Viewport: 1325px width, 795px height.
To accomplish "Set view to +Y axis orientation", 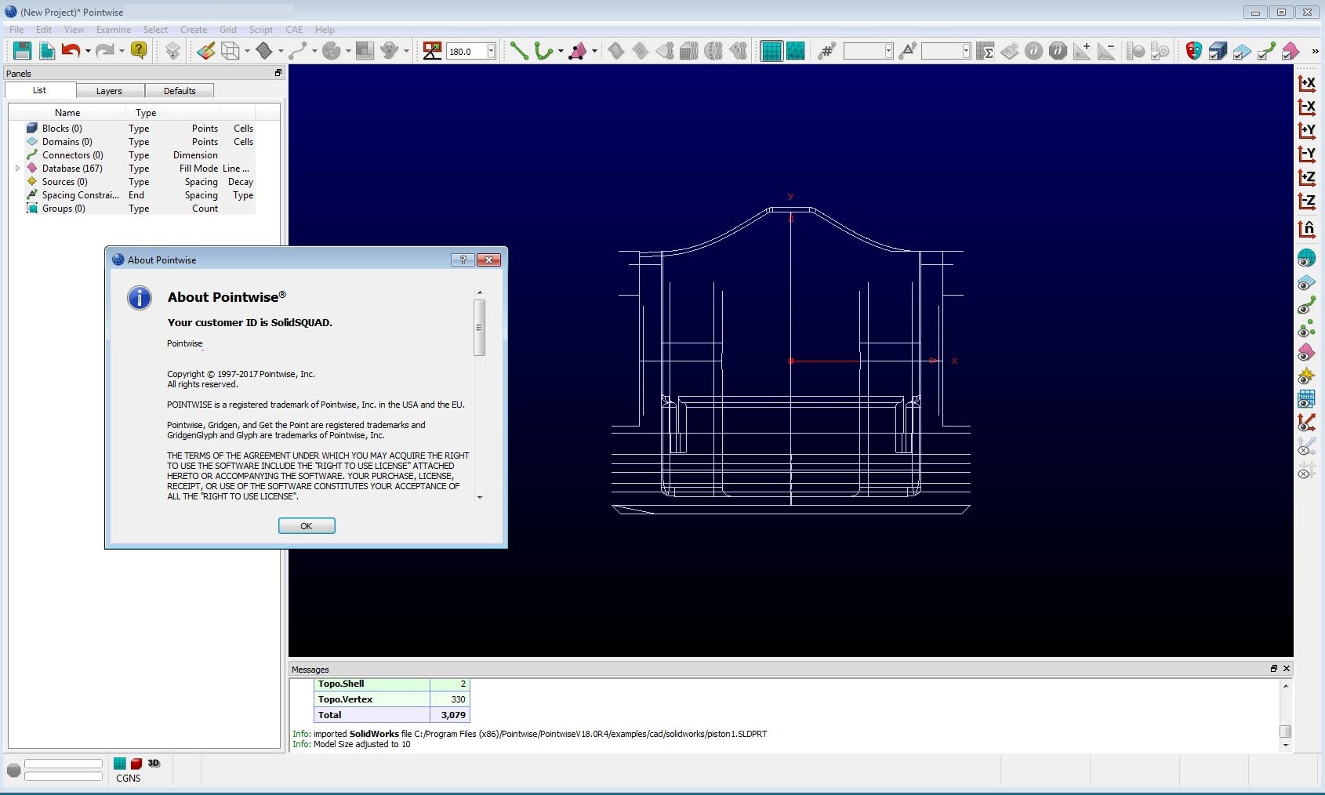I will 1307,130.
